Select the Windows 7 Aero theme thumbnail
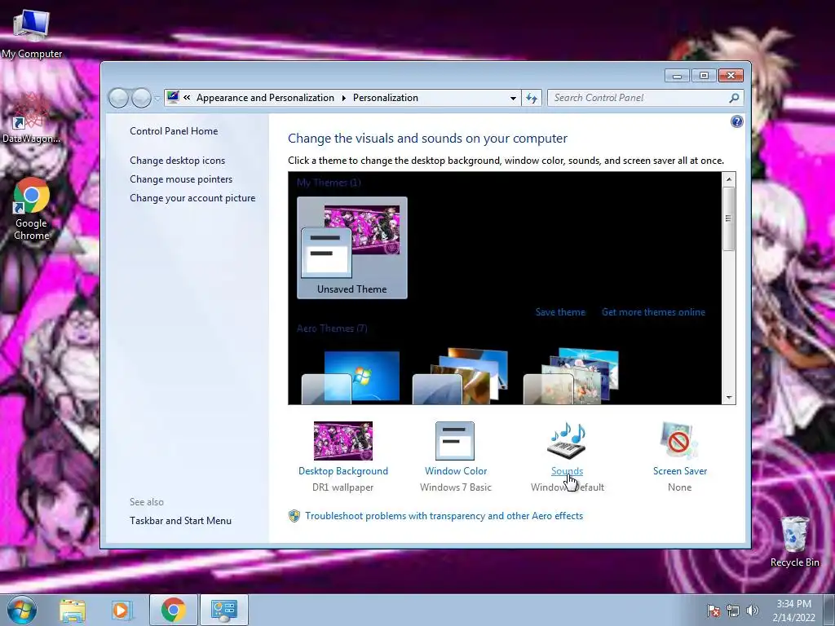The height and width of the screenshot is (626, 835). (x=351, y=377)
